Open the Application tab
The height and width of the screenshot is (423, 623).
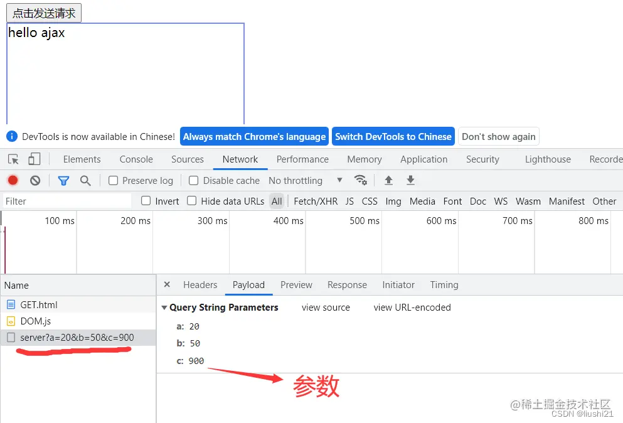click(423, 159)
